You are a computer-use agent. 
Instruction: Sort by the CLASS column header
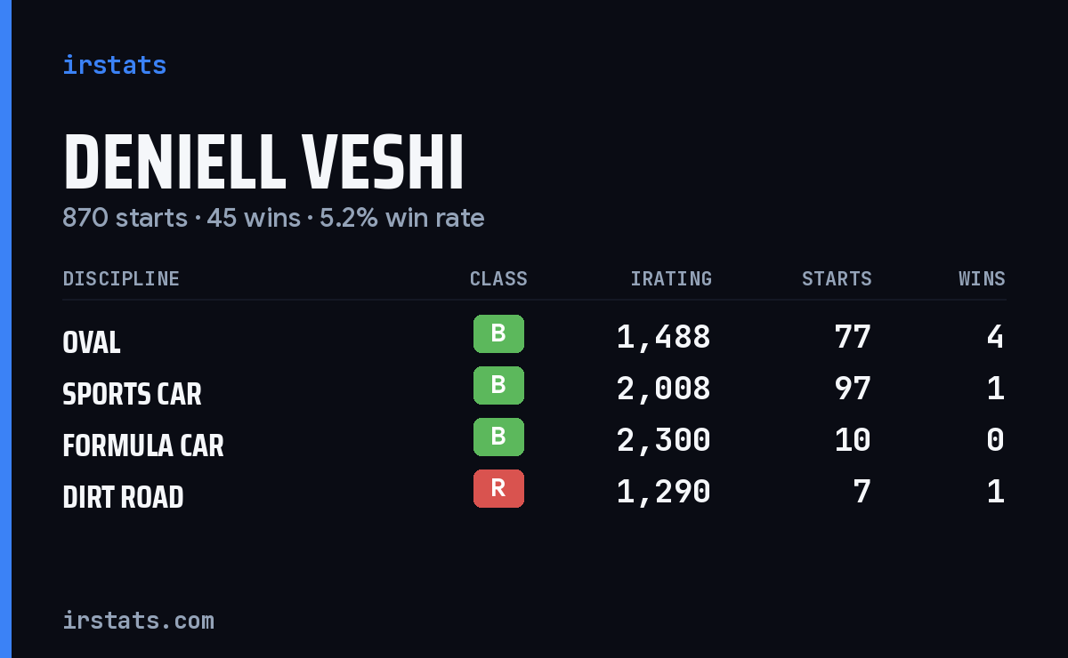498,279
